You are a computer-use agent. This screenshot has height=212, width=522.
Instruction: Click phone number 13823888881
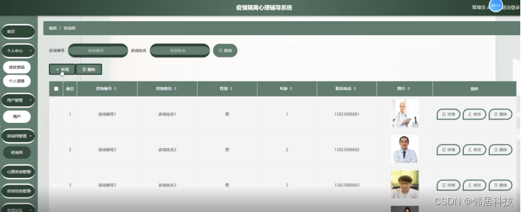click(x=347, y=114)
